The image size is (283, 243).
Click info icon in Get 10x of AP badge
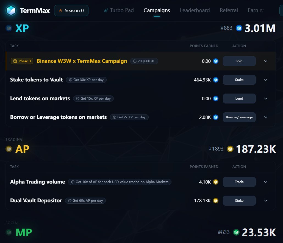pyautogui.click(x=73, y=182)
